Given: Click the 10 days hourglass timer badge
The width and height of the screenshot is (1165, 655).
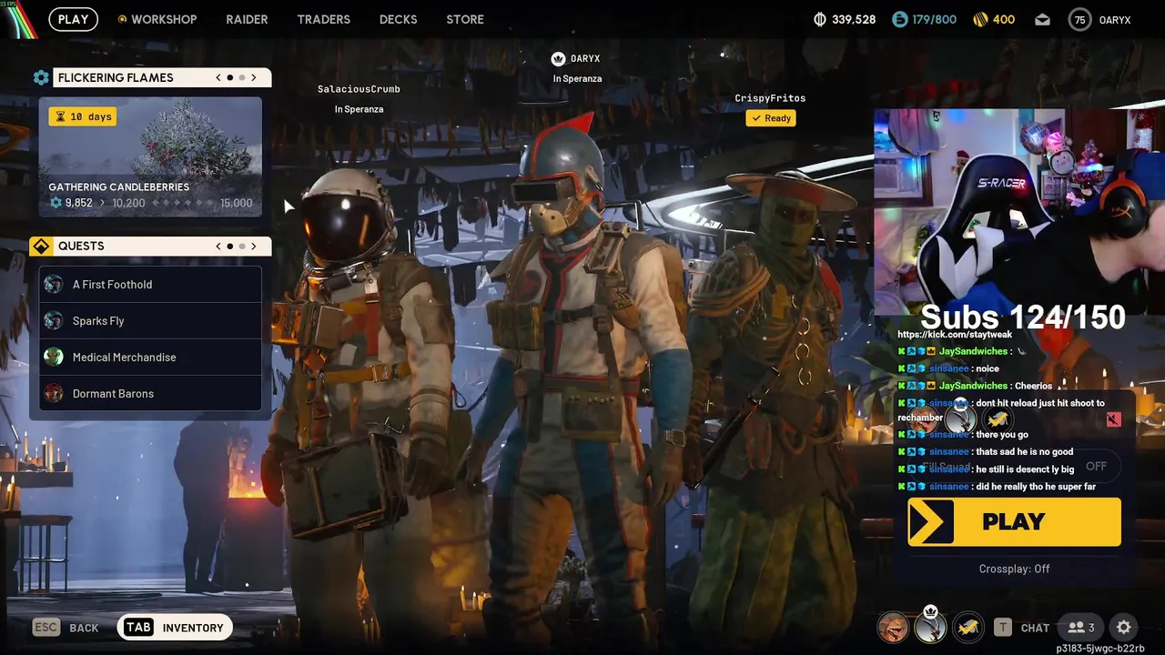Looking at the screenshot, I should pos(83,116).
